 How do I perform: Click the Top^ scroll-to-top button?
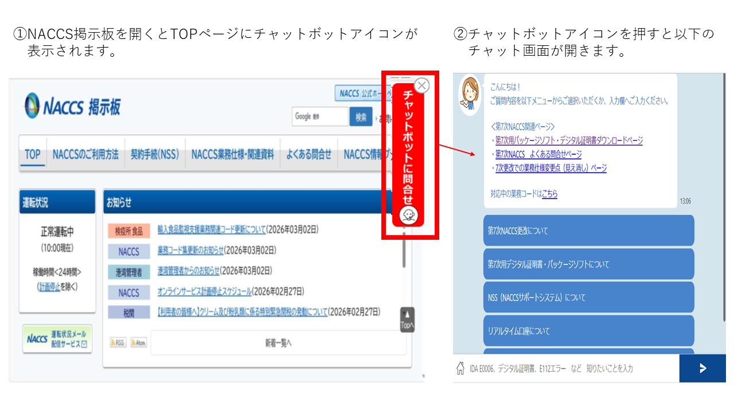coord(407,320)
